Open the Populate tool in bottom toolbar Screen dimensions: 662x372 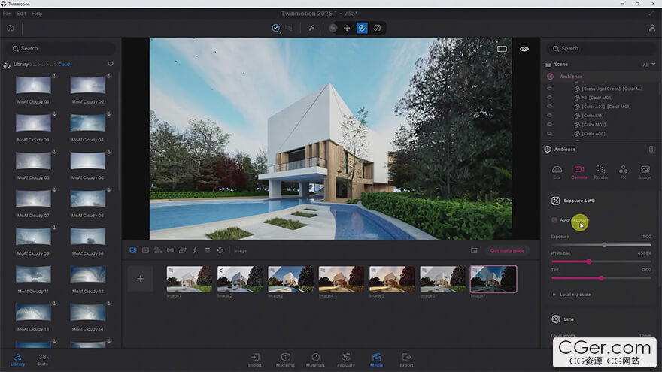coord(346,358)
